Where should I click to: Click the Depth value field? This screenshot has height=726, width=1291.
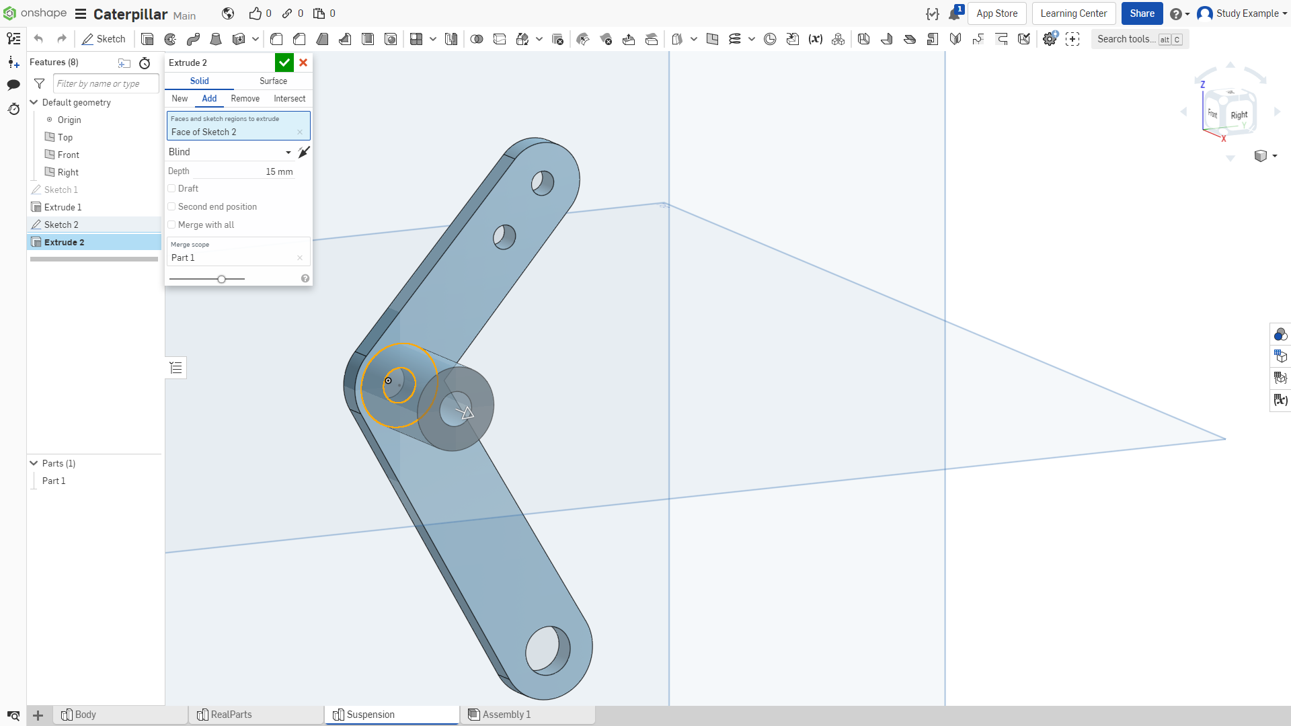click(x=230, y=171)
